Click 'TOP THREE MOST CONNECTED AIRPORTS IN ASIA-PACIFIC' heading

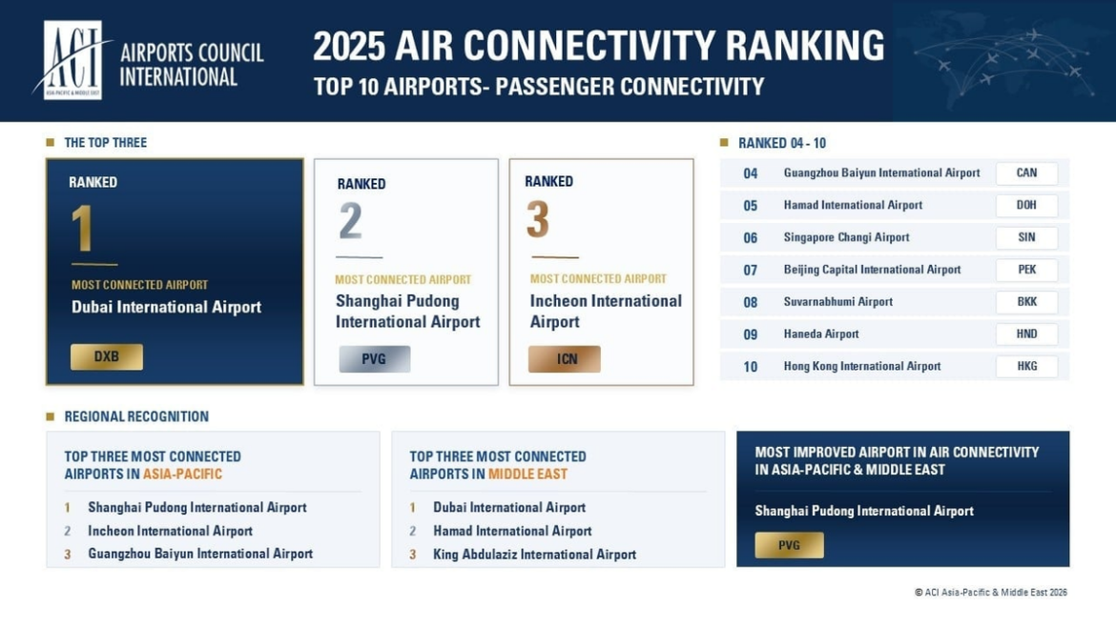click(153, 465)
